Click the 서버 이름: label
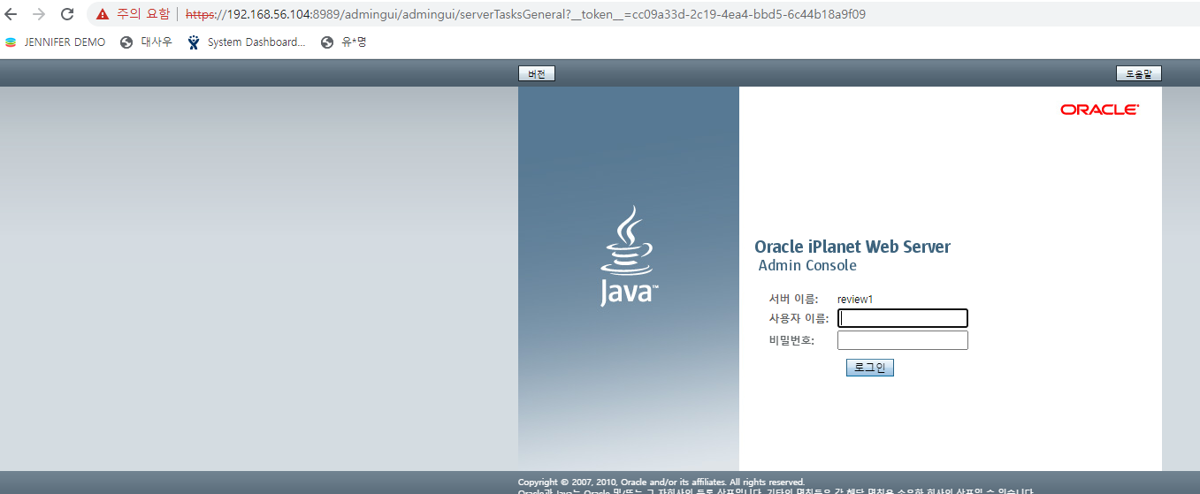Screen dimensions: 1200x494 (x=794, y=300)
